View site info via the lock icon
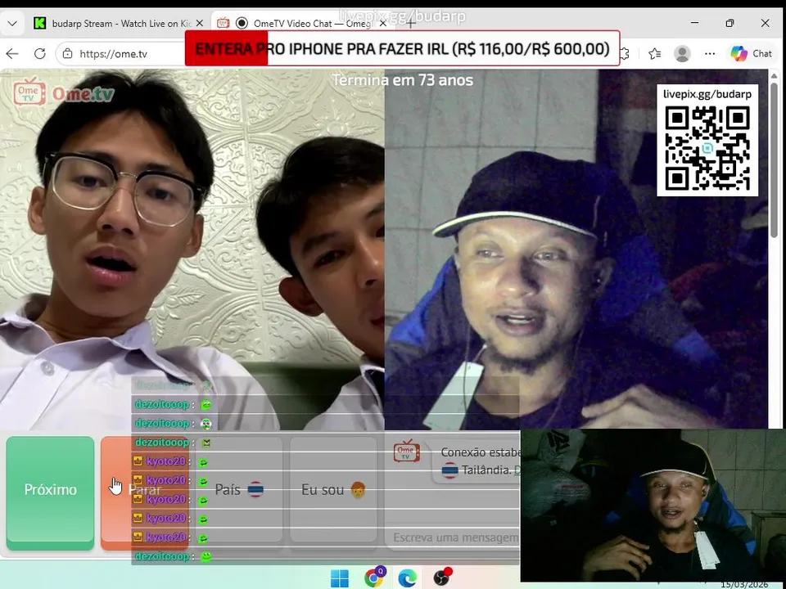Image resolution: width=786 pixels, height=589 pixels. point(67,54)
